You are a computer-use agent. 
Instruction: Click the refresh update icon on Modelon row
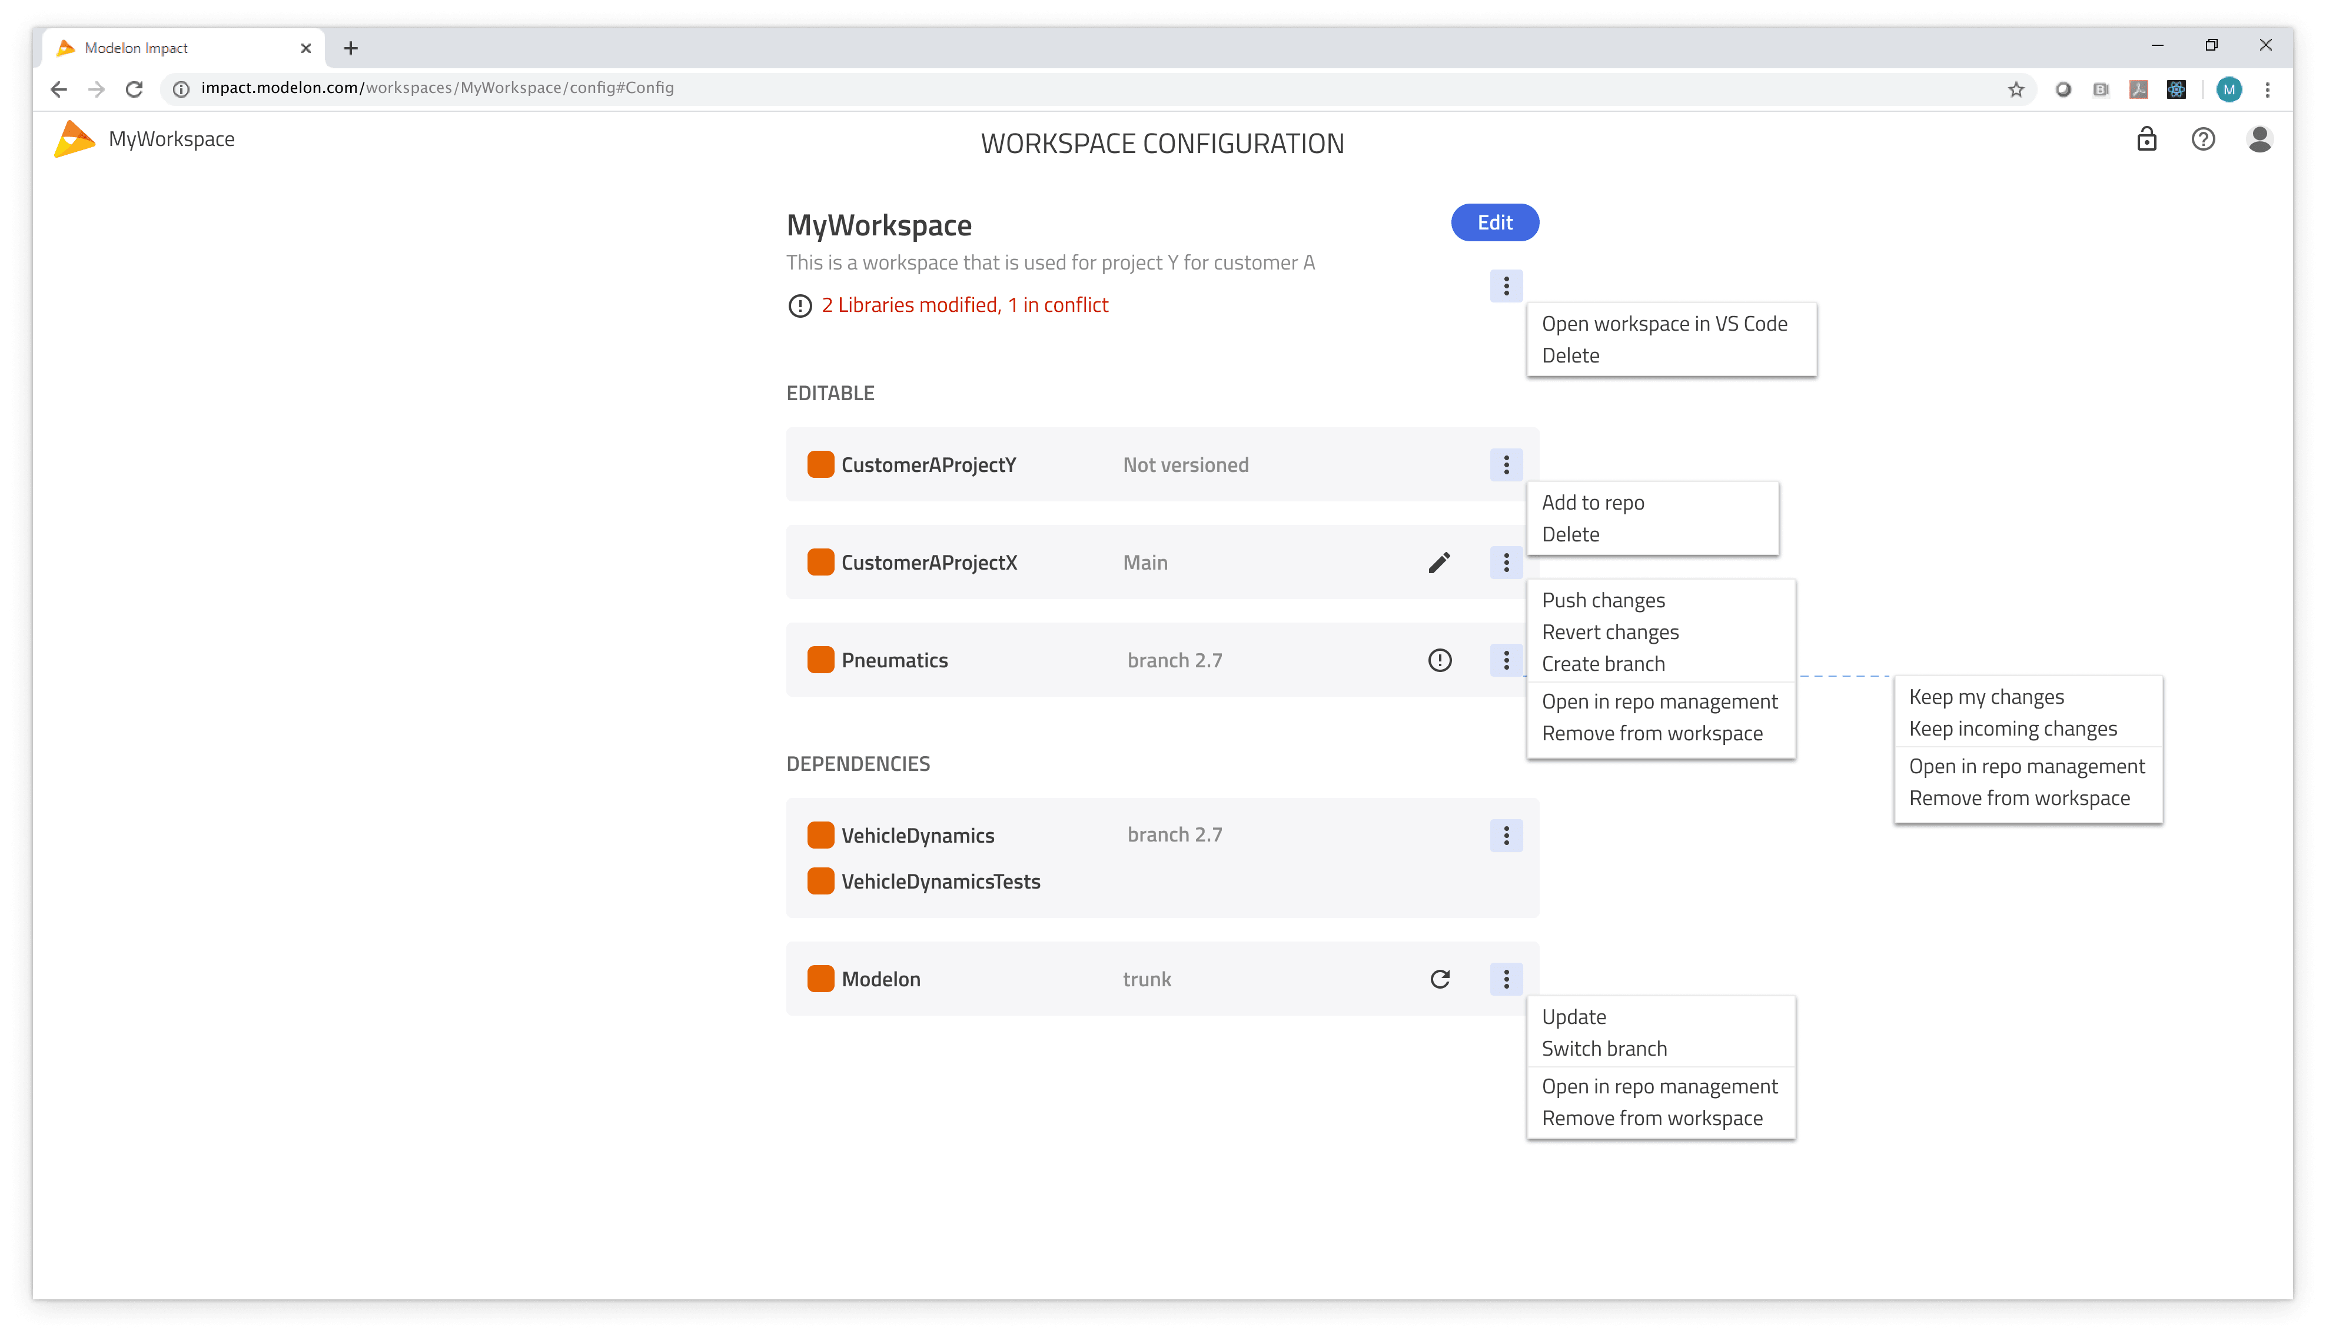click(1440, 979)
